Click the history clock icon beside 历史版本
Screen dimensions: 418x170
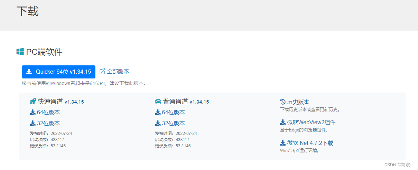(283, 102)
